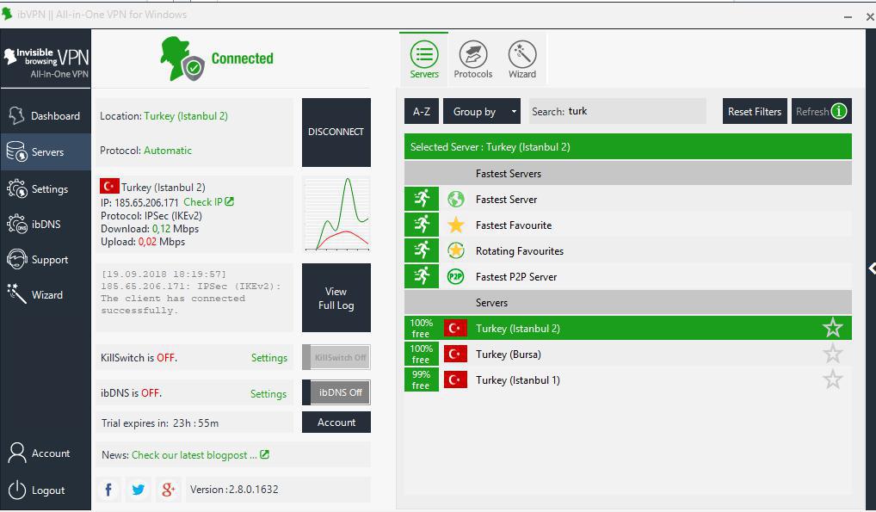The image size is (876, 512).
Task: Switch to the Wizard tab
Action: click(x=522, y=59)
